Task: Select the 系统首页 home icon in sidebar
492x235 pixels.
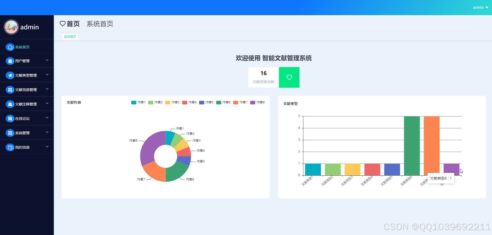Action: tap(10, 47)
